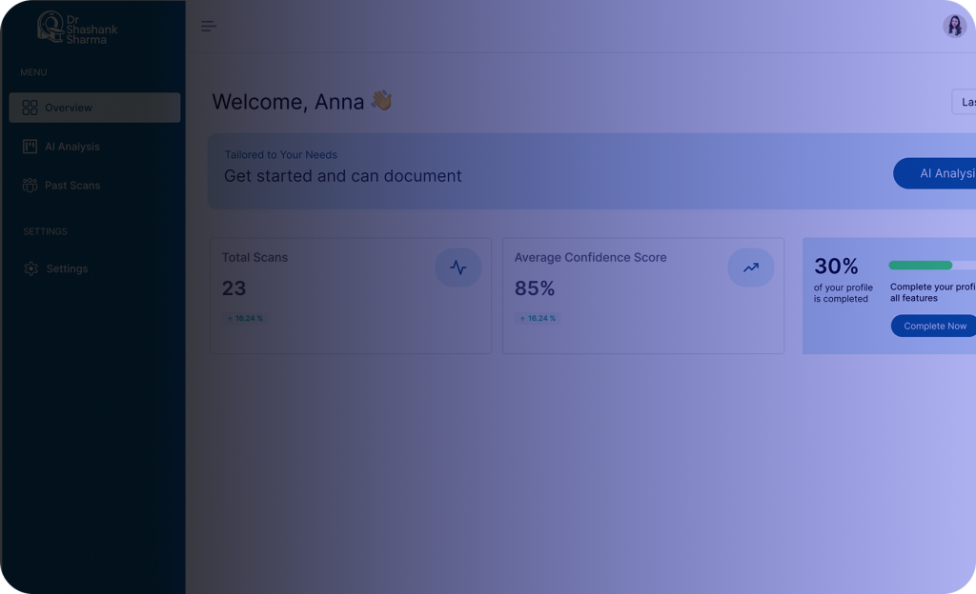This screenshot has width=976, height=594.
Task: Click the Past Scans sidebar icon
Action: click(30, 186)
